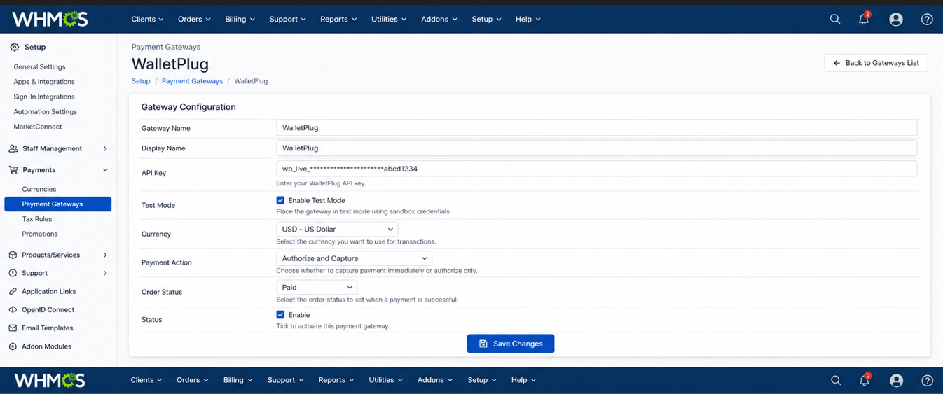Click the Payment Gateways breadcrumb link

coord(192,81)
